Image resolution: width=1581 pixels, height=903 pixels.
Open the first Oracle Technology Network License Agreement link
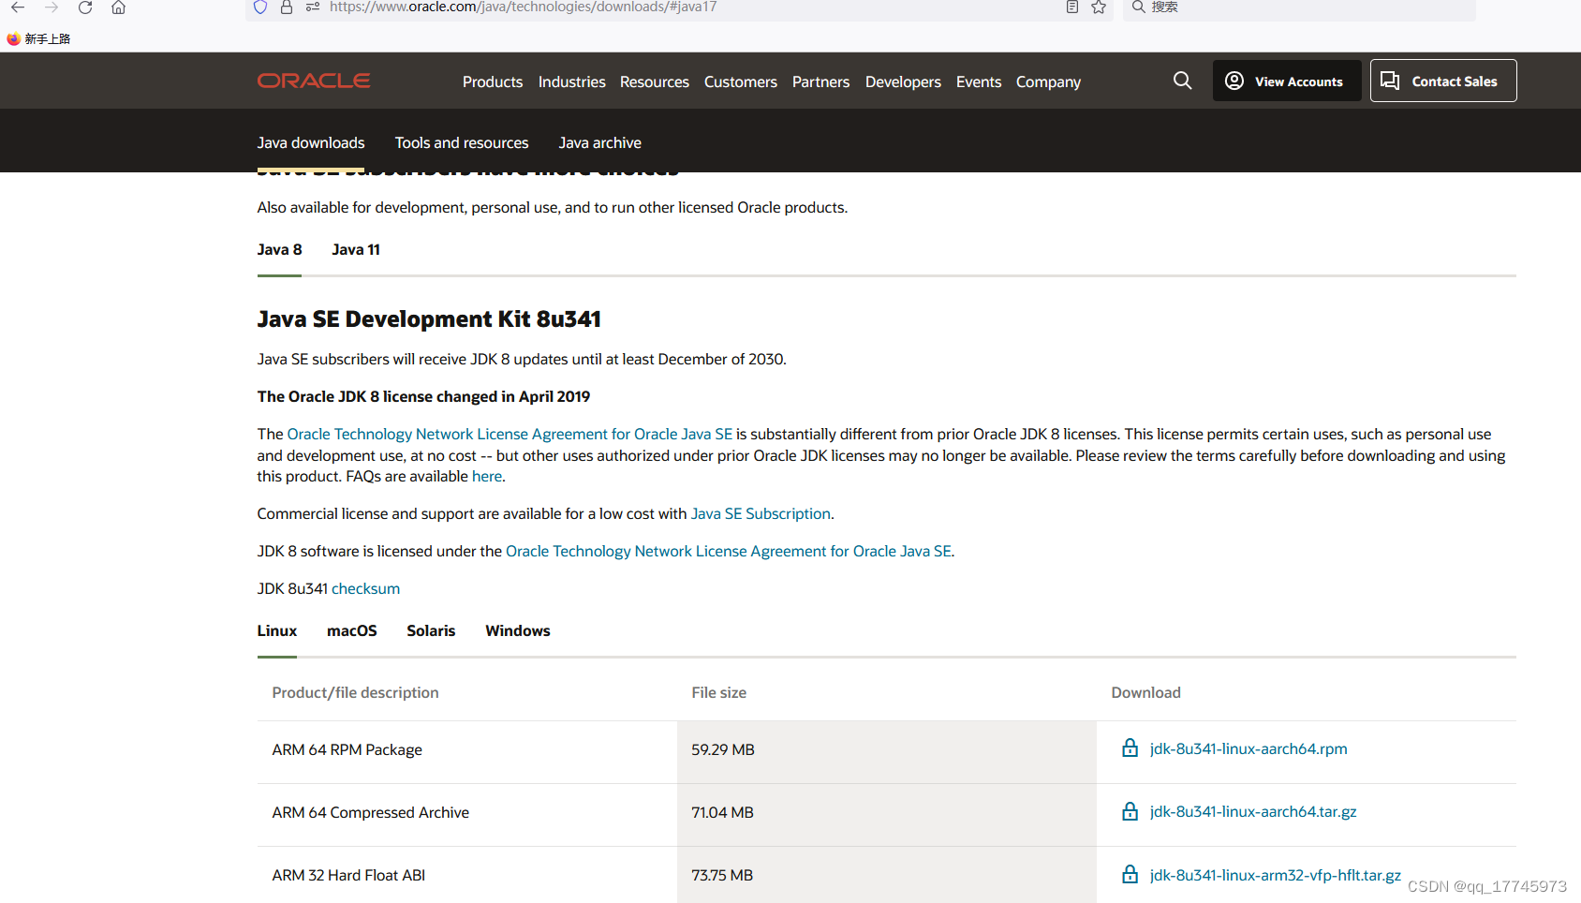[510, 434]
